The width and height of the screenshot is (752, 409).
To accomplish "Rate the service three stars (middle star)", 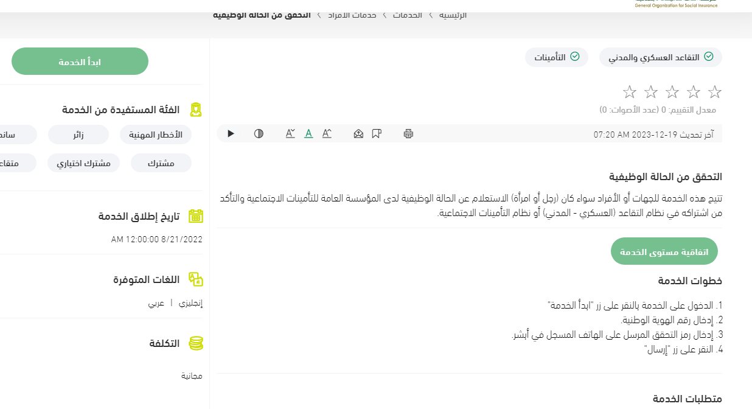I will click(672, 92).
